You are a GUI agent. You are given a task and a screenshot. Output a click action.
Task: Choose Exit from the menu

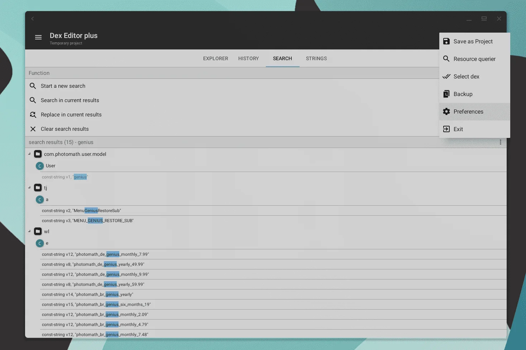(474, 129)
